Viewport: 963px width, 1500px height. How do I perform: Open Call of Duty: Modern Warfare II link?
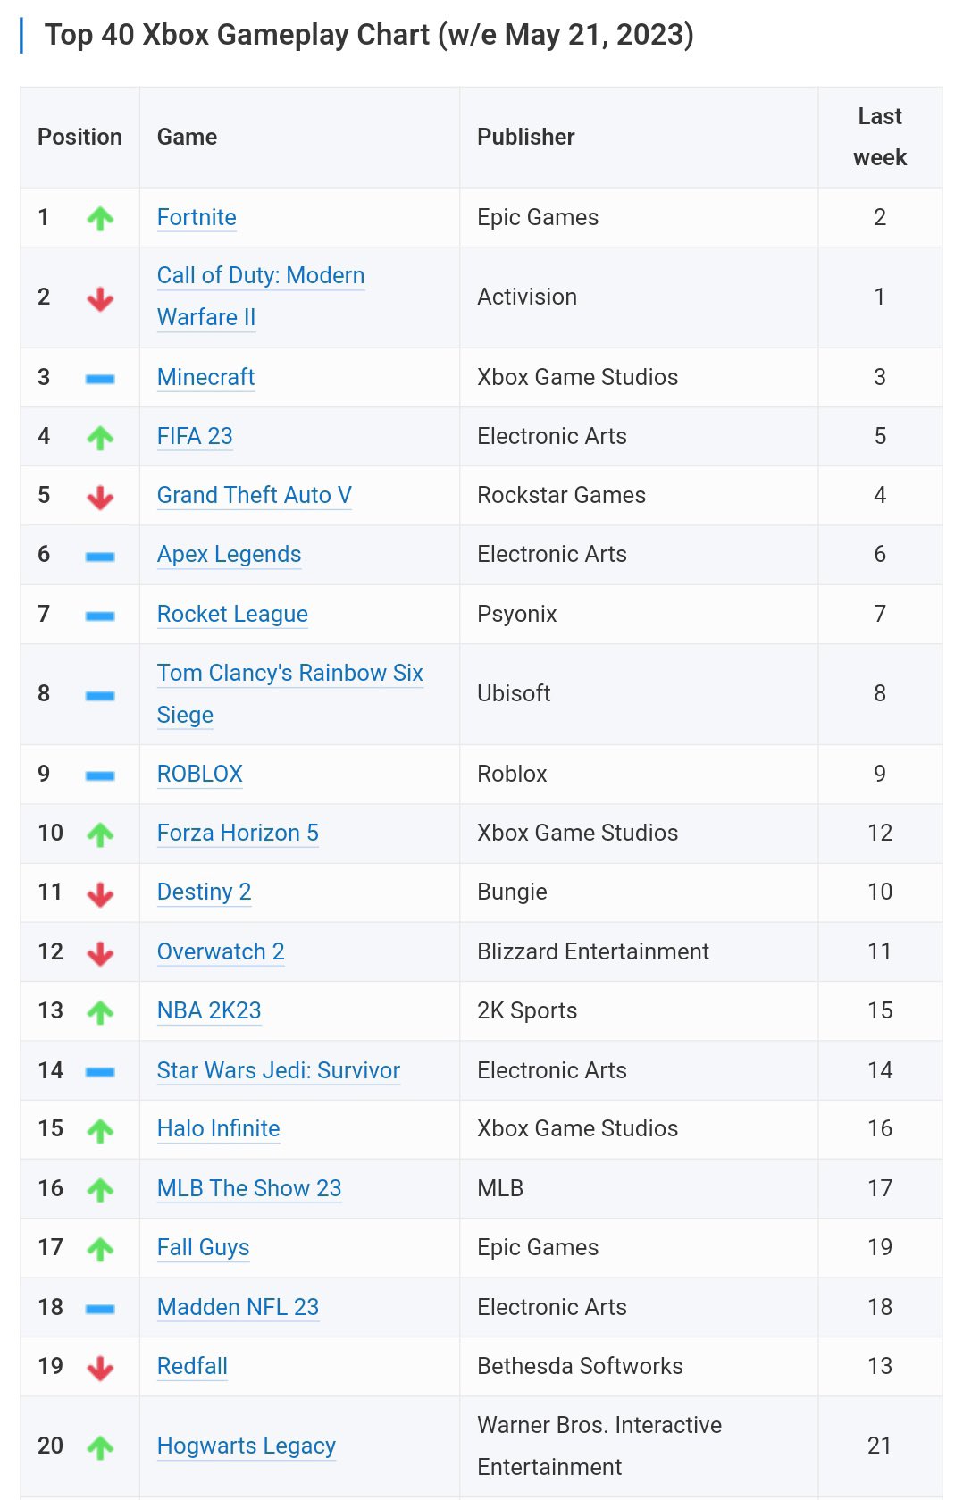point(261,296)
